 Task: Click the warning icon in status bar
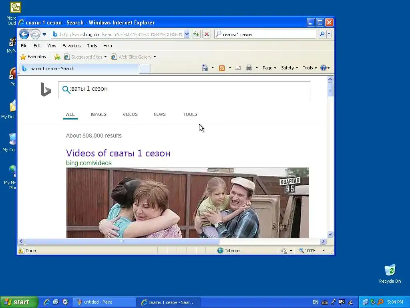click(21, 251)
